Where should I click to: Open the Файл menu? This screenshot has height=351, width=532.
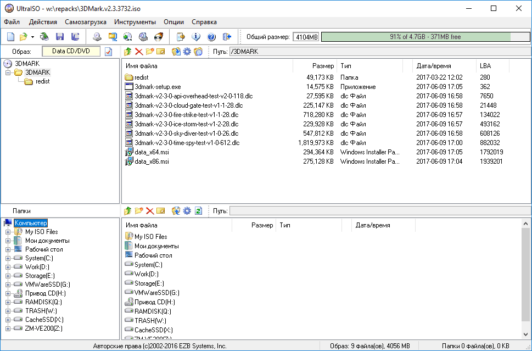[x=12, y=22]
